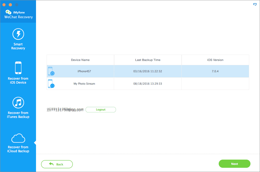Click the Smart Recovery lightning icon
This screenshot has width=260, height=172.
pos(18,34)
